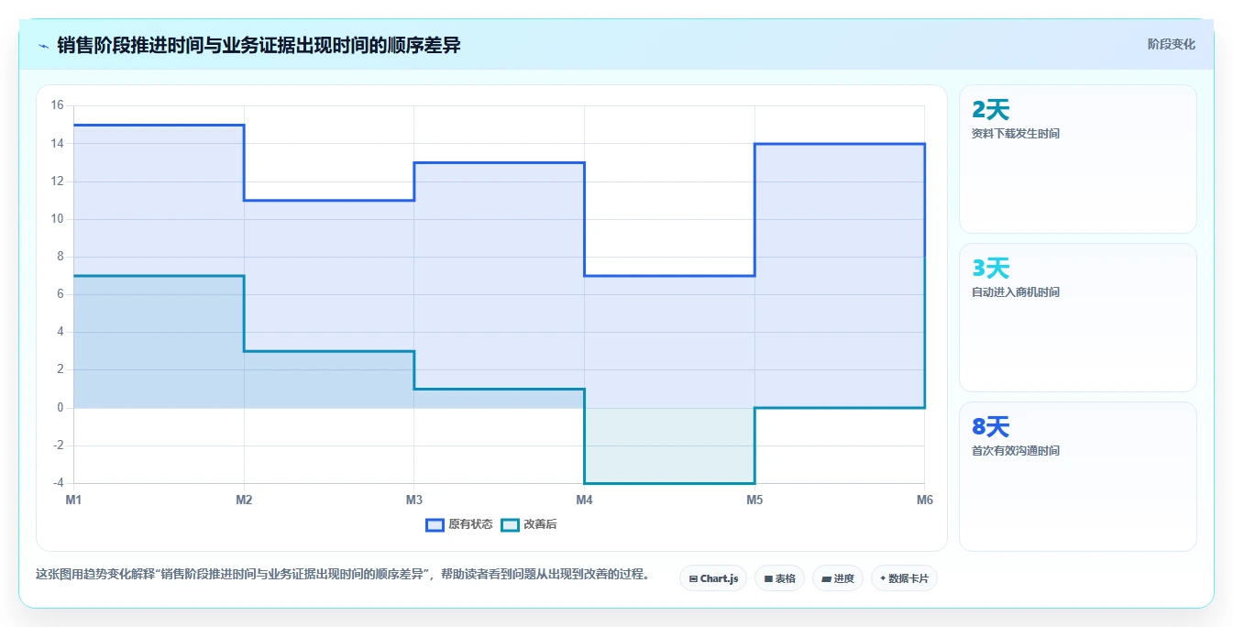Click the 3天 value
This screenshot has height=627, width=1233.
coord(991,269)
